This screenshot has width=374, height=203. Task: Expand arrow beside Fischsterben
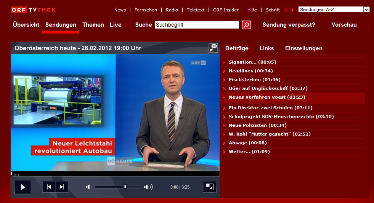coord(224,80)
